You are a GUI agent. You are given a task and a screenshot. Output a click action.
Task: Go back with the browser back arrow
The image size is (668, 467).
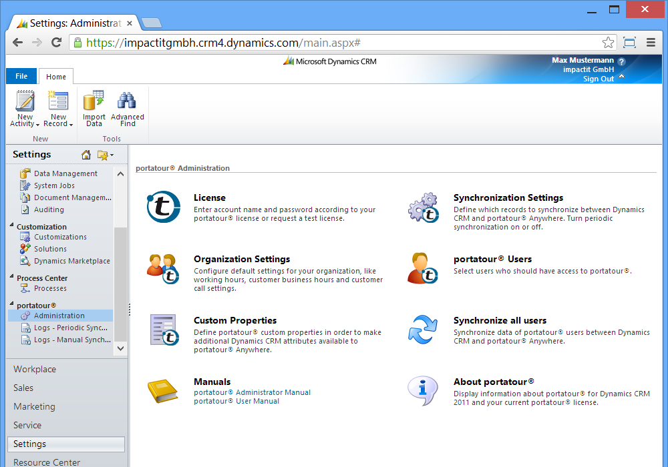17,43
